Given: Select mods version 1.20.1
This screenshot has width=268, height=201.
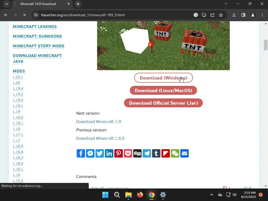Looking at the screenshot, I should click(x=18, y=77).
